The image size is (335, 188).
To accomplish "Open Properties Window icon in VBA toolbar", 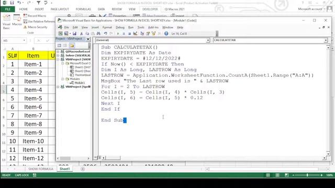I will [x=148, y=33].
